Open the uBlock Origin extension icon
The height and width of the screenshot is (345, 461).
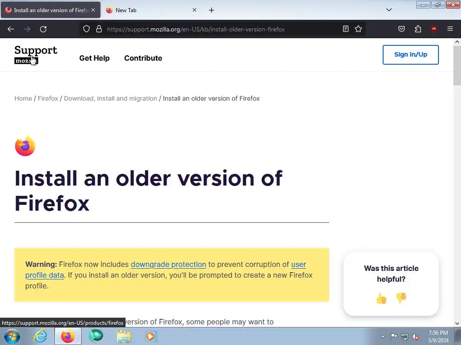[x=434, y=29]
